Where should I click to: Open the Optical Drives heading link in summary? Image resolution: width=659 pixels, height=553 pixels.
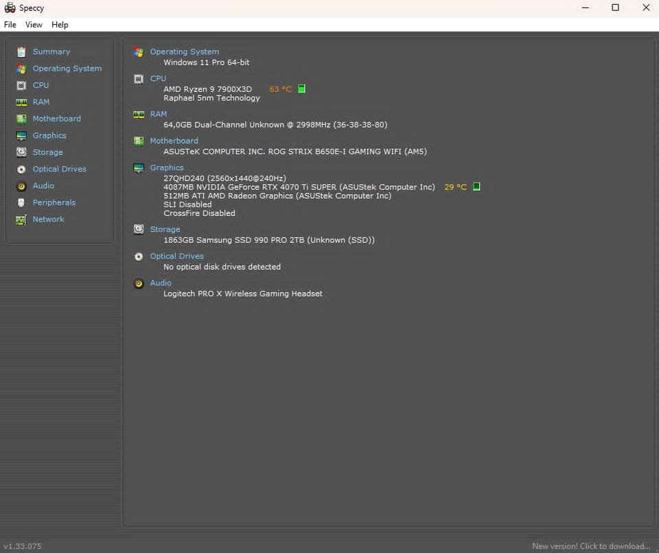[177, 257]
